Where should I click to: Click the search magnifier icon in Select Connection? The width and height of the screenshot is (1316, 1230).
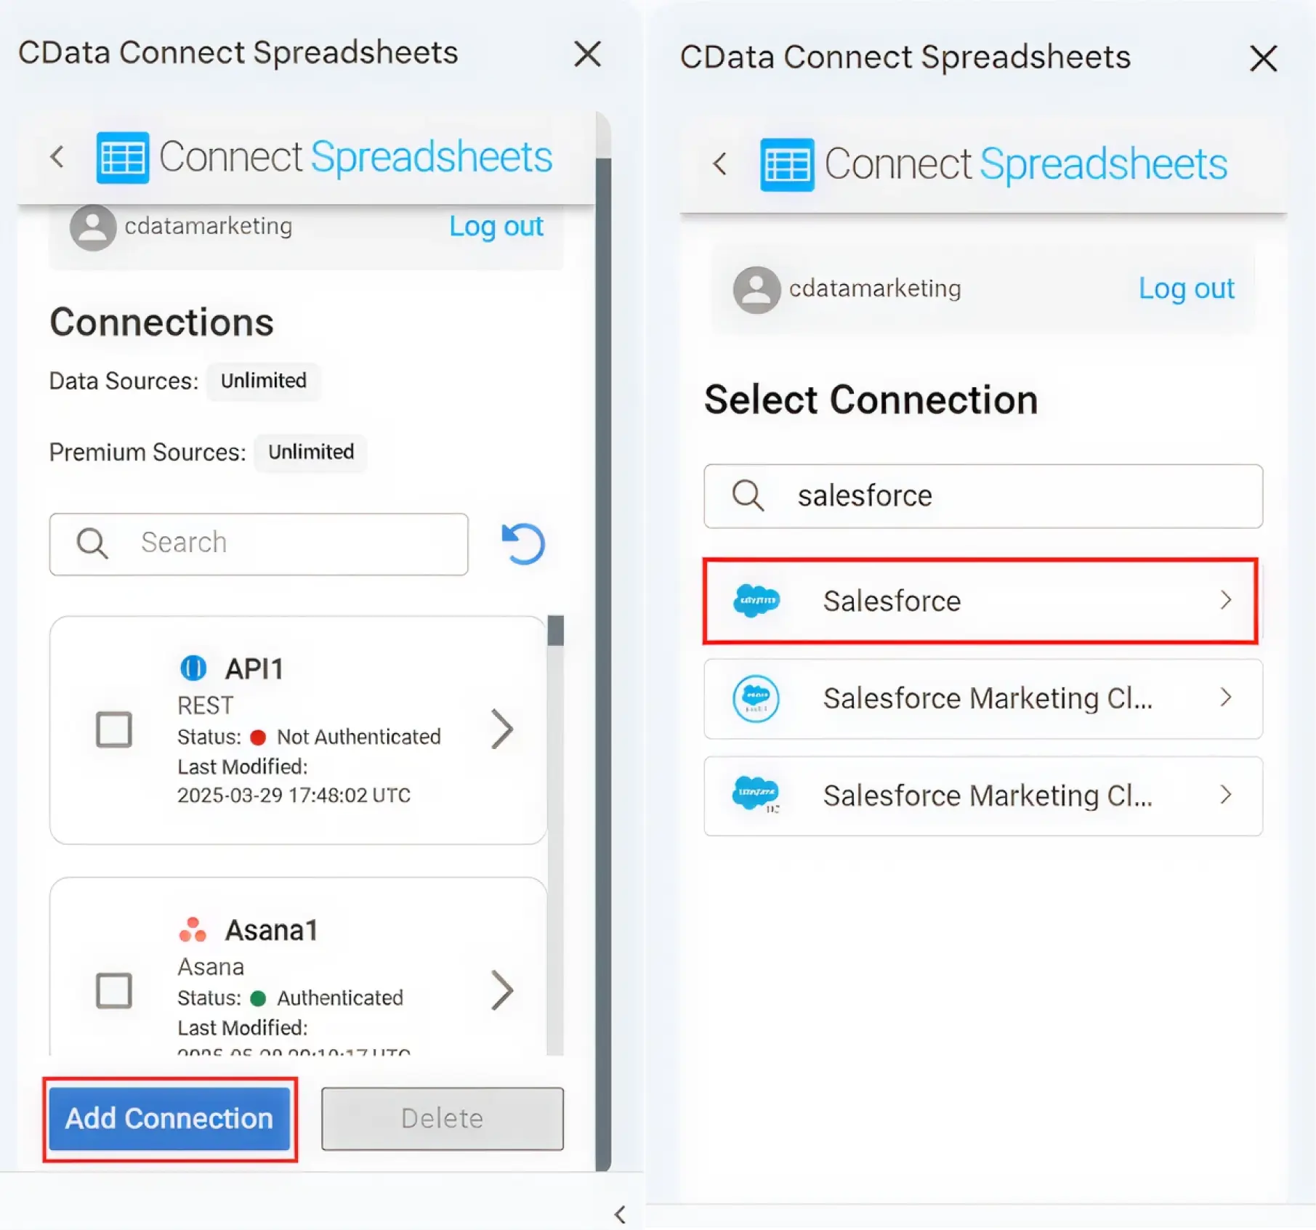(747, 496)
